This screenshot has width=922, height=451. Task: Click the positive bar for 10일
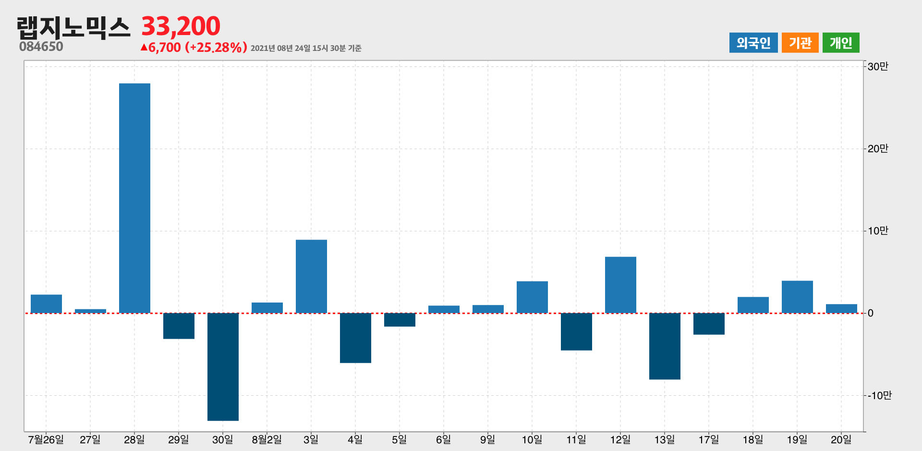(x=532, y=297)
